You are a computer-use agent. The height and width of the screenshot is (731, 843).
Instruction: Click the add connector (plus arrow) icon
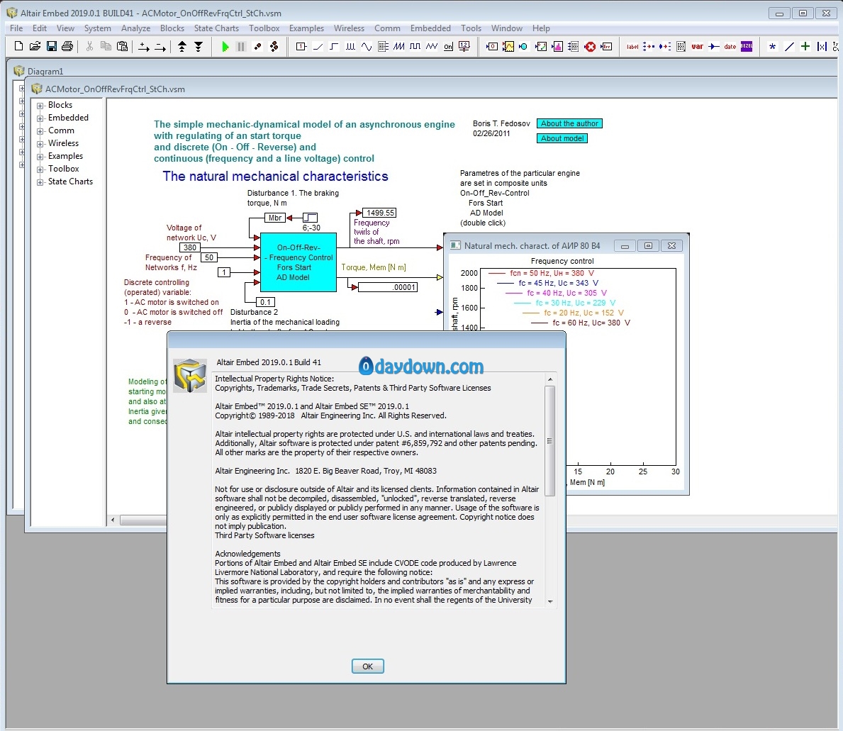coord(143,47)
